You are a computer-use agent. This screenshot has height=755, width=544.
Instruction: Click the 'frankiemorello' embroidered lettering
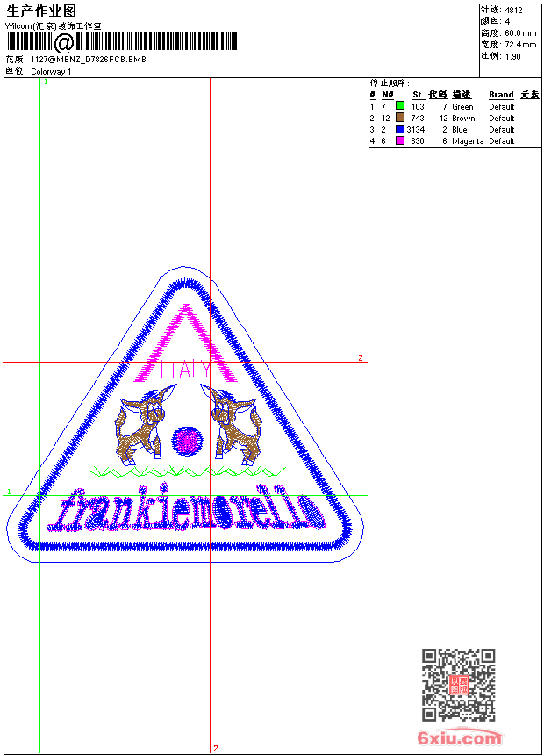pos(185,508)
